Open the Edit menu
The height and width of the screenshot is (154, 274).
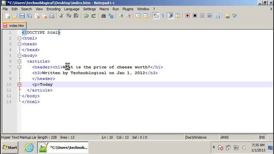(15, 9)
